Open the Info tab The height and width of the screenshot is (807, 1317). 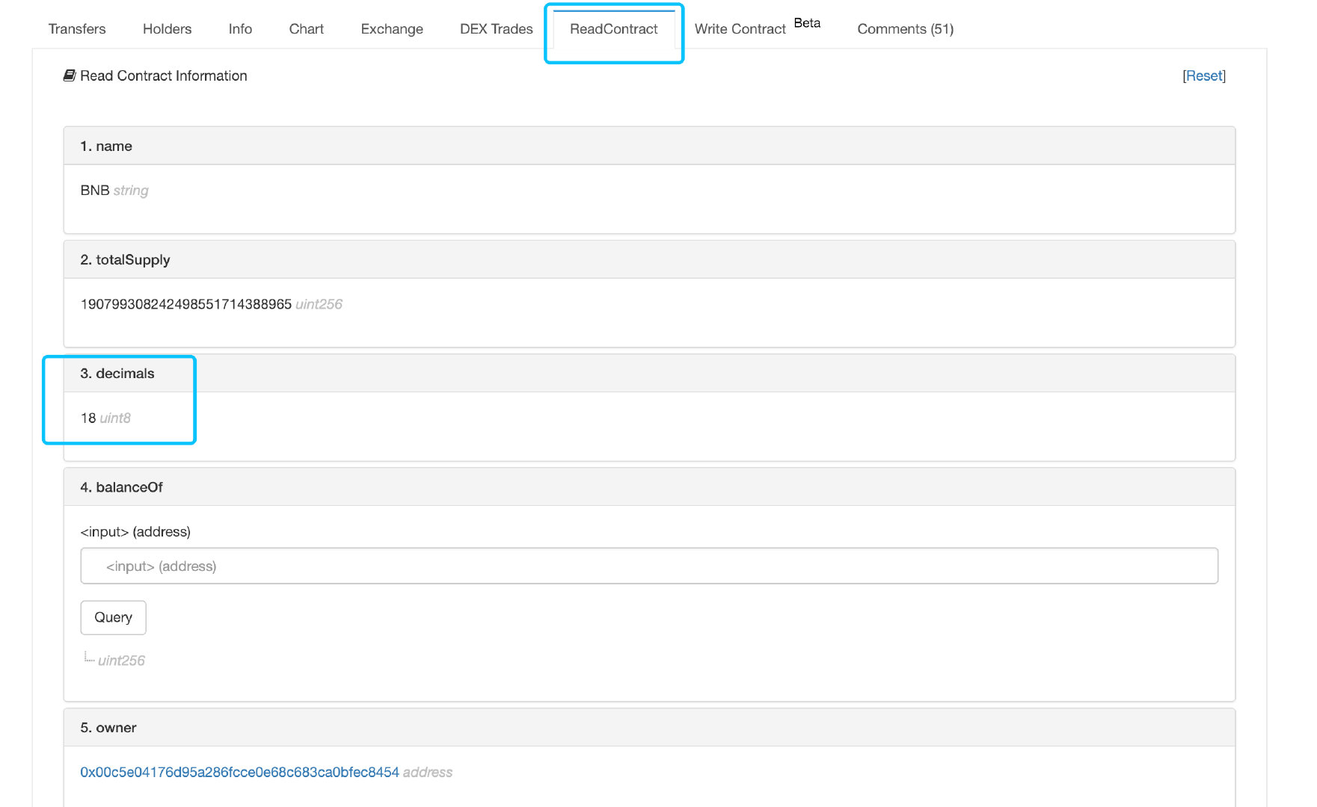[240, 29]
